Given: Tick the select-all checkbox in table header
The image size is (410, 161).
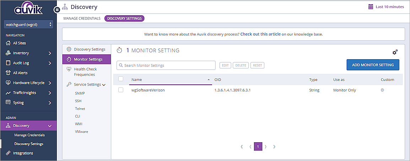Looking at the screenshot, I should [x=121, y=79].
